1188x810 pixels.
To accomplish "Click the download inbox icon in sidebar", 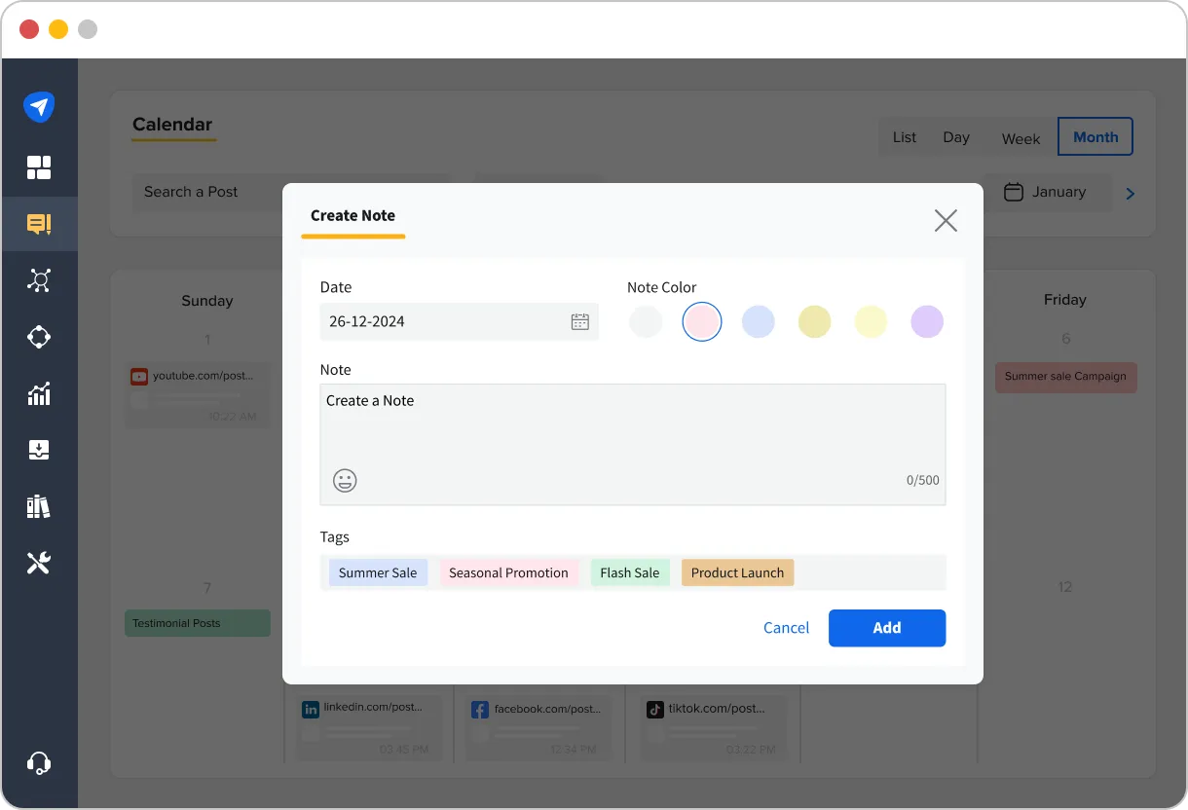I will [x=39, y=450].
